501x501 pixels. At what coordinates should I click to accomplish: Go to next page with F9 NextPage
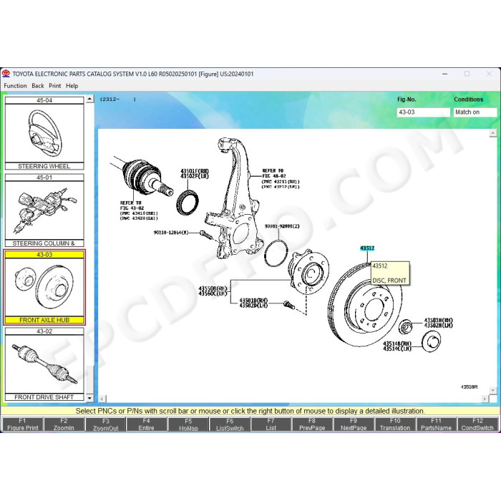click(x=354, y=424)
